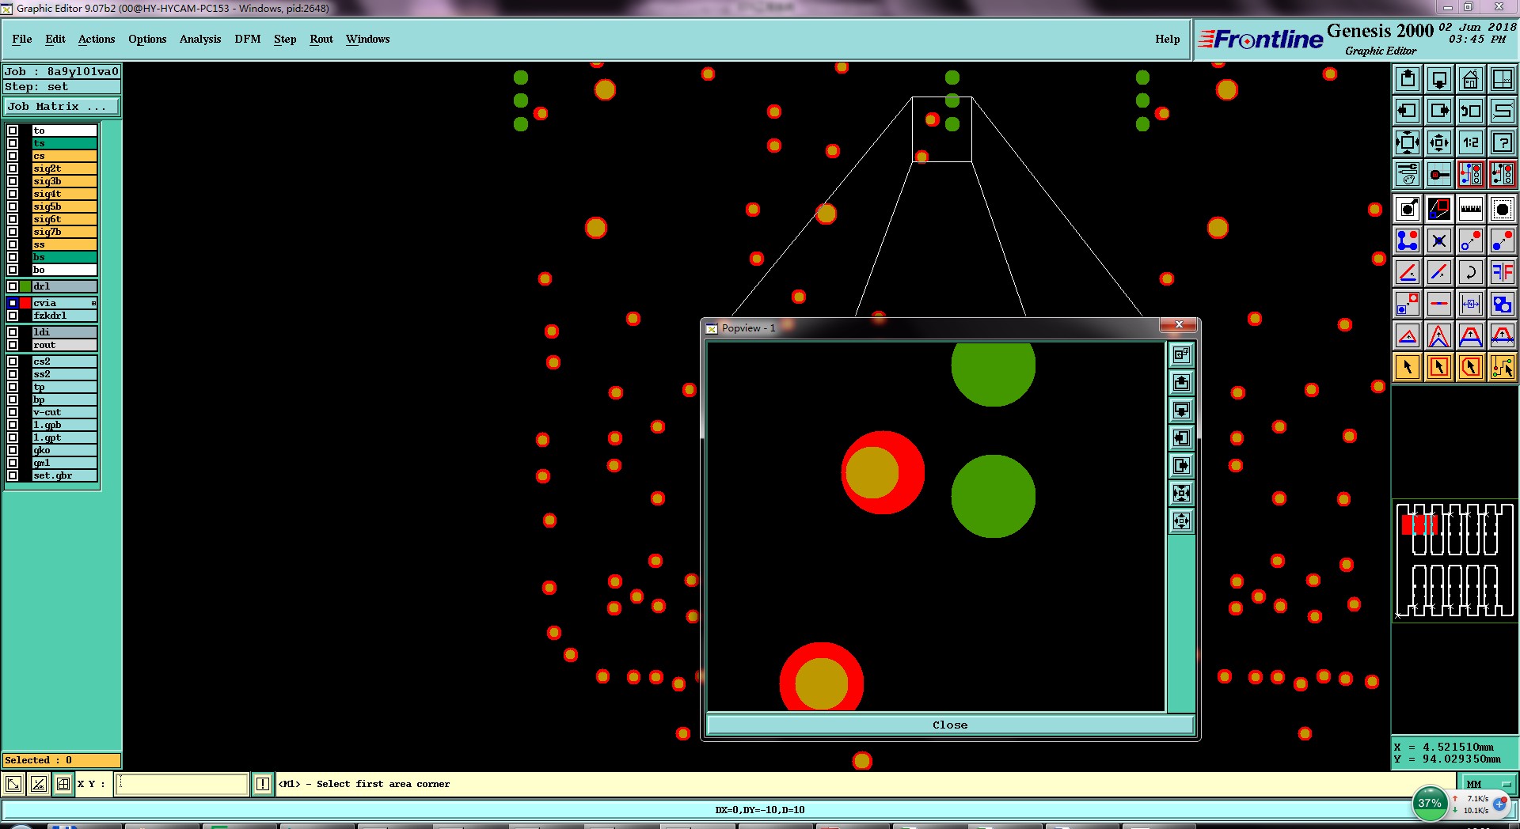Image resolution: width=1520 pixels, height=829 pixels.
Task: Click the previous view icon
Action: (1471, 111)
